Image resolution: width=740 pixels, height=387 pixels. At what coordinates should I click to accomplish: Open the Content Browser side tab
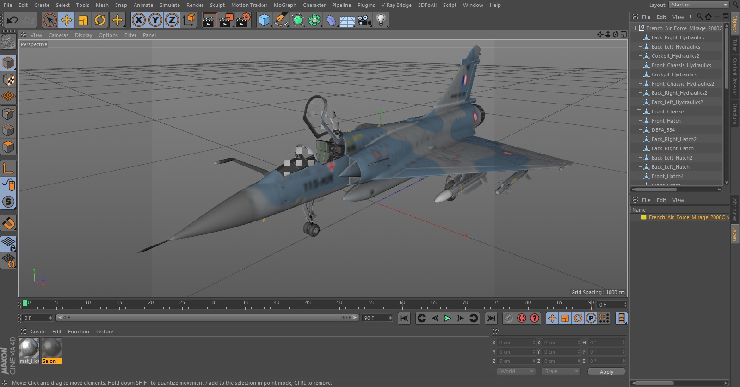pos(734,76)
